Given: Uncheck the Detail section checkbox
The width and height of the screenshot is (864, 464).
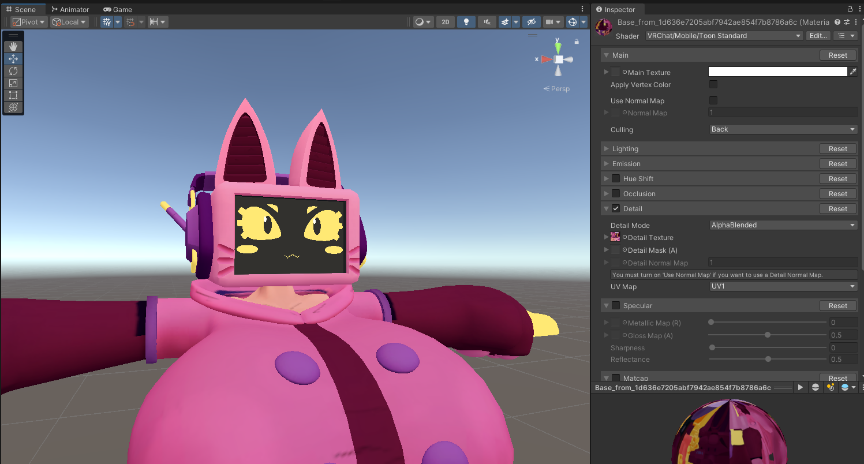Looking at the screenshot, I should [x=616, y=209].
